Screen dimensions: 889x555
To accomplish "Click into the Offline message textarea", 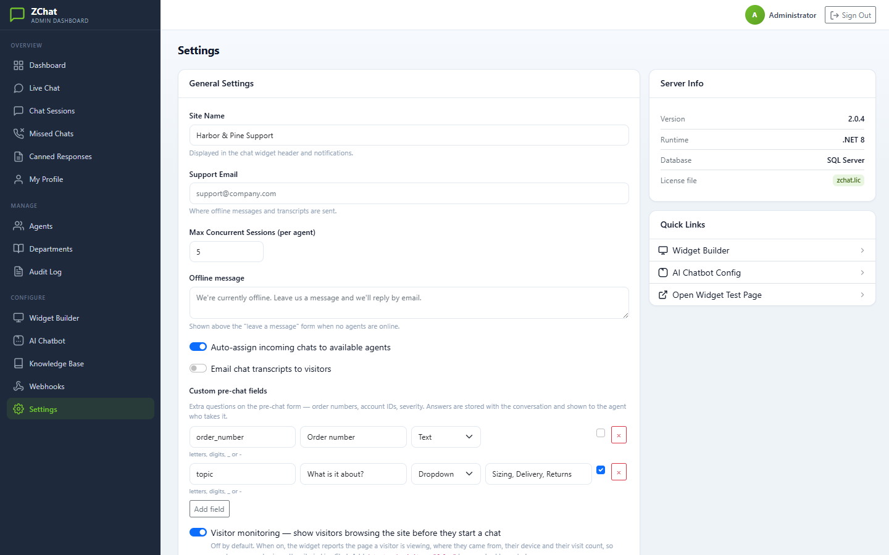I will pyautogui.click(x=409, y=303).
